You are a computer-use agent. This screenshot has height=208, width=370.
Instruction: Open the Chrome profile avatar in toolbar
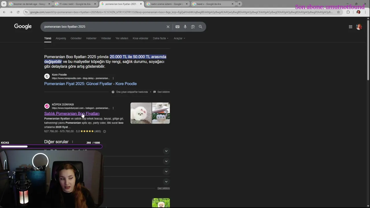point(358,12)
